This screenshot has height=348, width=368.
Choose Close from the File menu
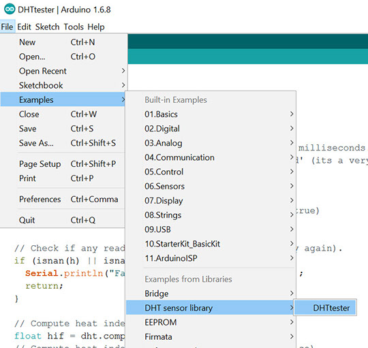click(x=63, y=114)
